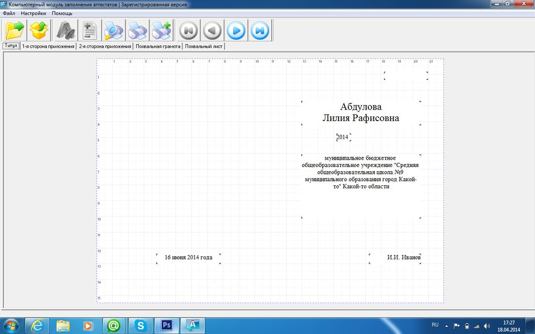
Task: Click the volume speaker tray icon
Action: tap(487, 326)
